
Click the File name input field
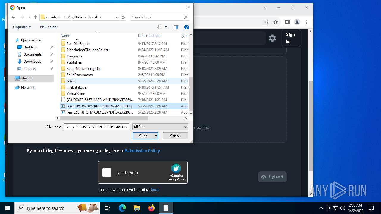(94, 127)
